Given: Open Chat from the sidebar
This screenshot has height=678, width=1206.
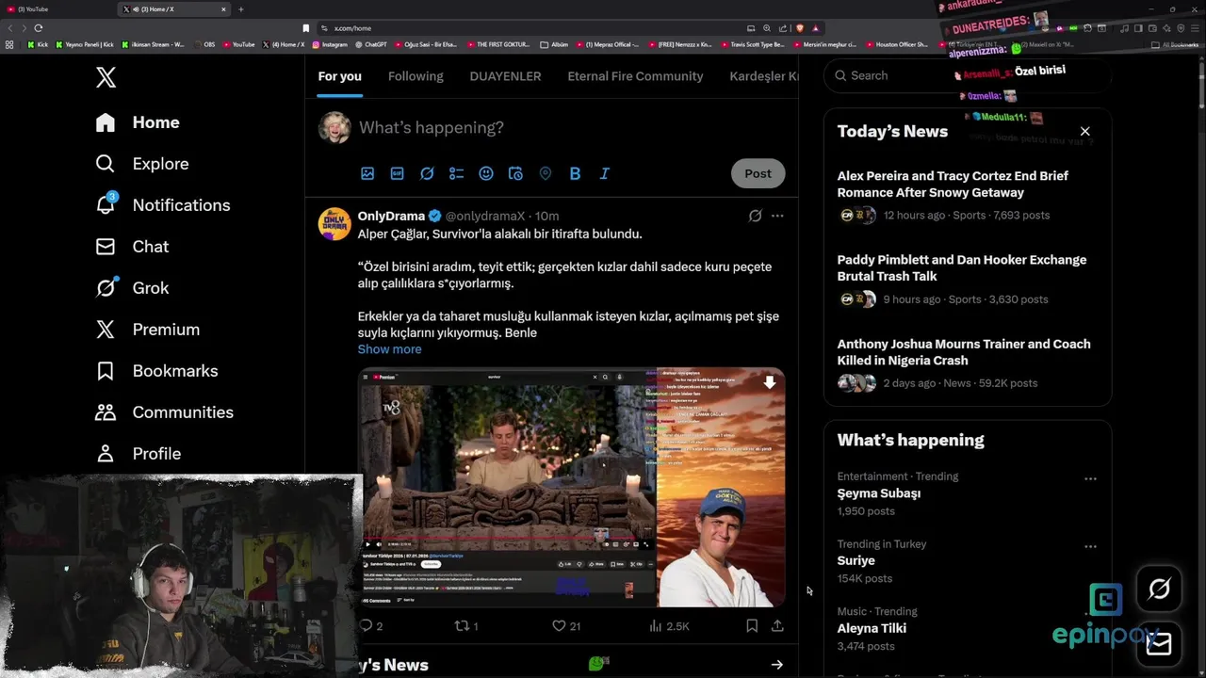Looking at the screenshot, I should [132, 247].
